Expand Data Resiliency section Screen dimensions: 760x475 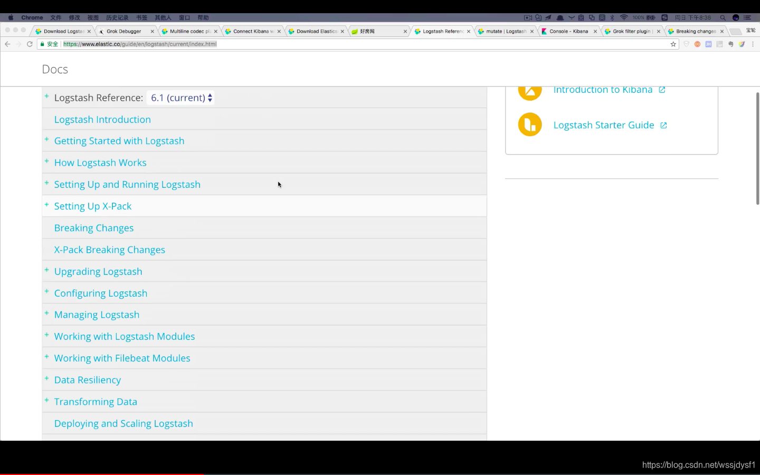point(46,378)
